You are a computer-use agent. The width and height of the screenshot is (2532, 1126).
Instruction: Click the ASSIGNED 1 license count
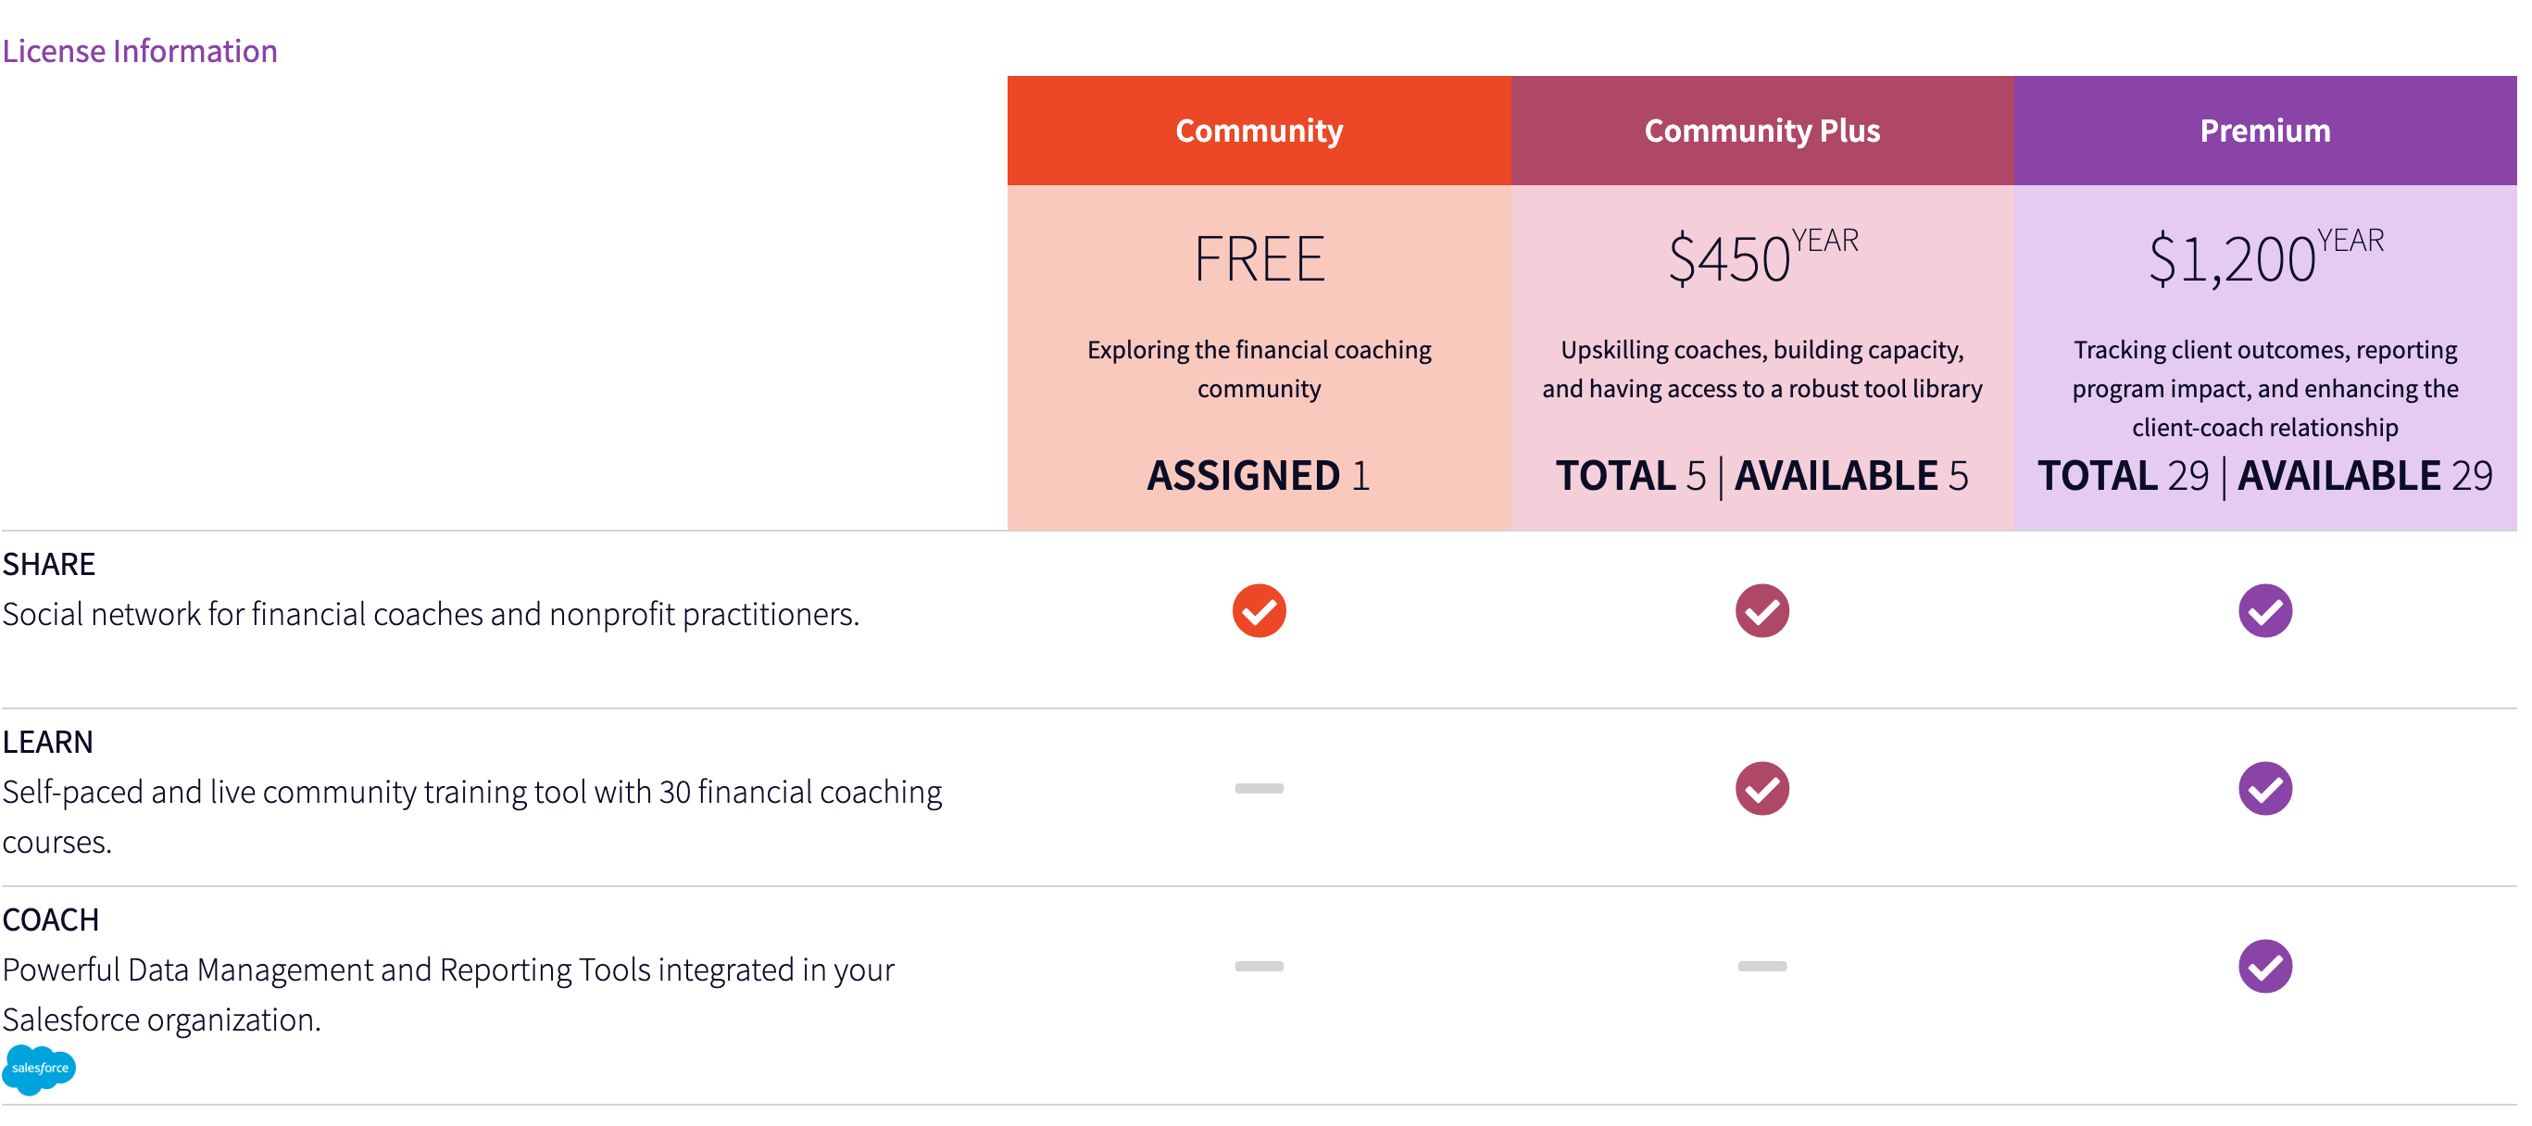[1259, 477]
